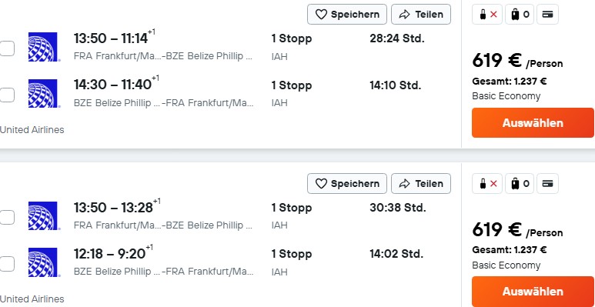Screen dimensions: 595x307
Task: Click heart icon in first offer's Speichern
Action: 321,15
